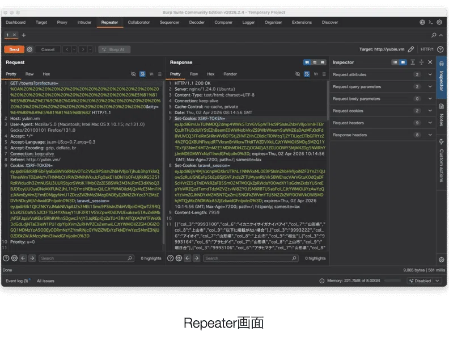Open the Extensions tab
The height and width of the screenshot is (360, 449).
pyautogui.click(x=302, y=22)
